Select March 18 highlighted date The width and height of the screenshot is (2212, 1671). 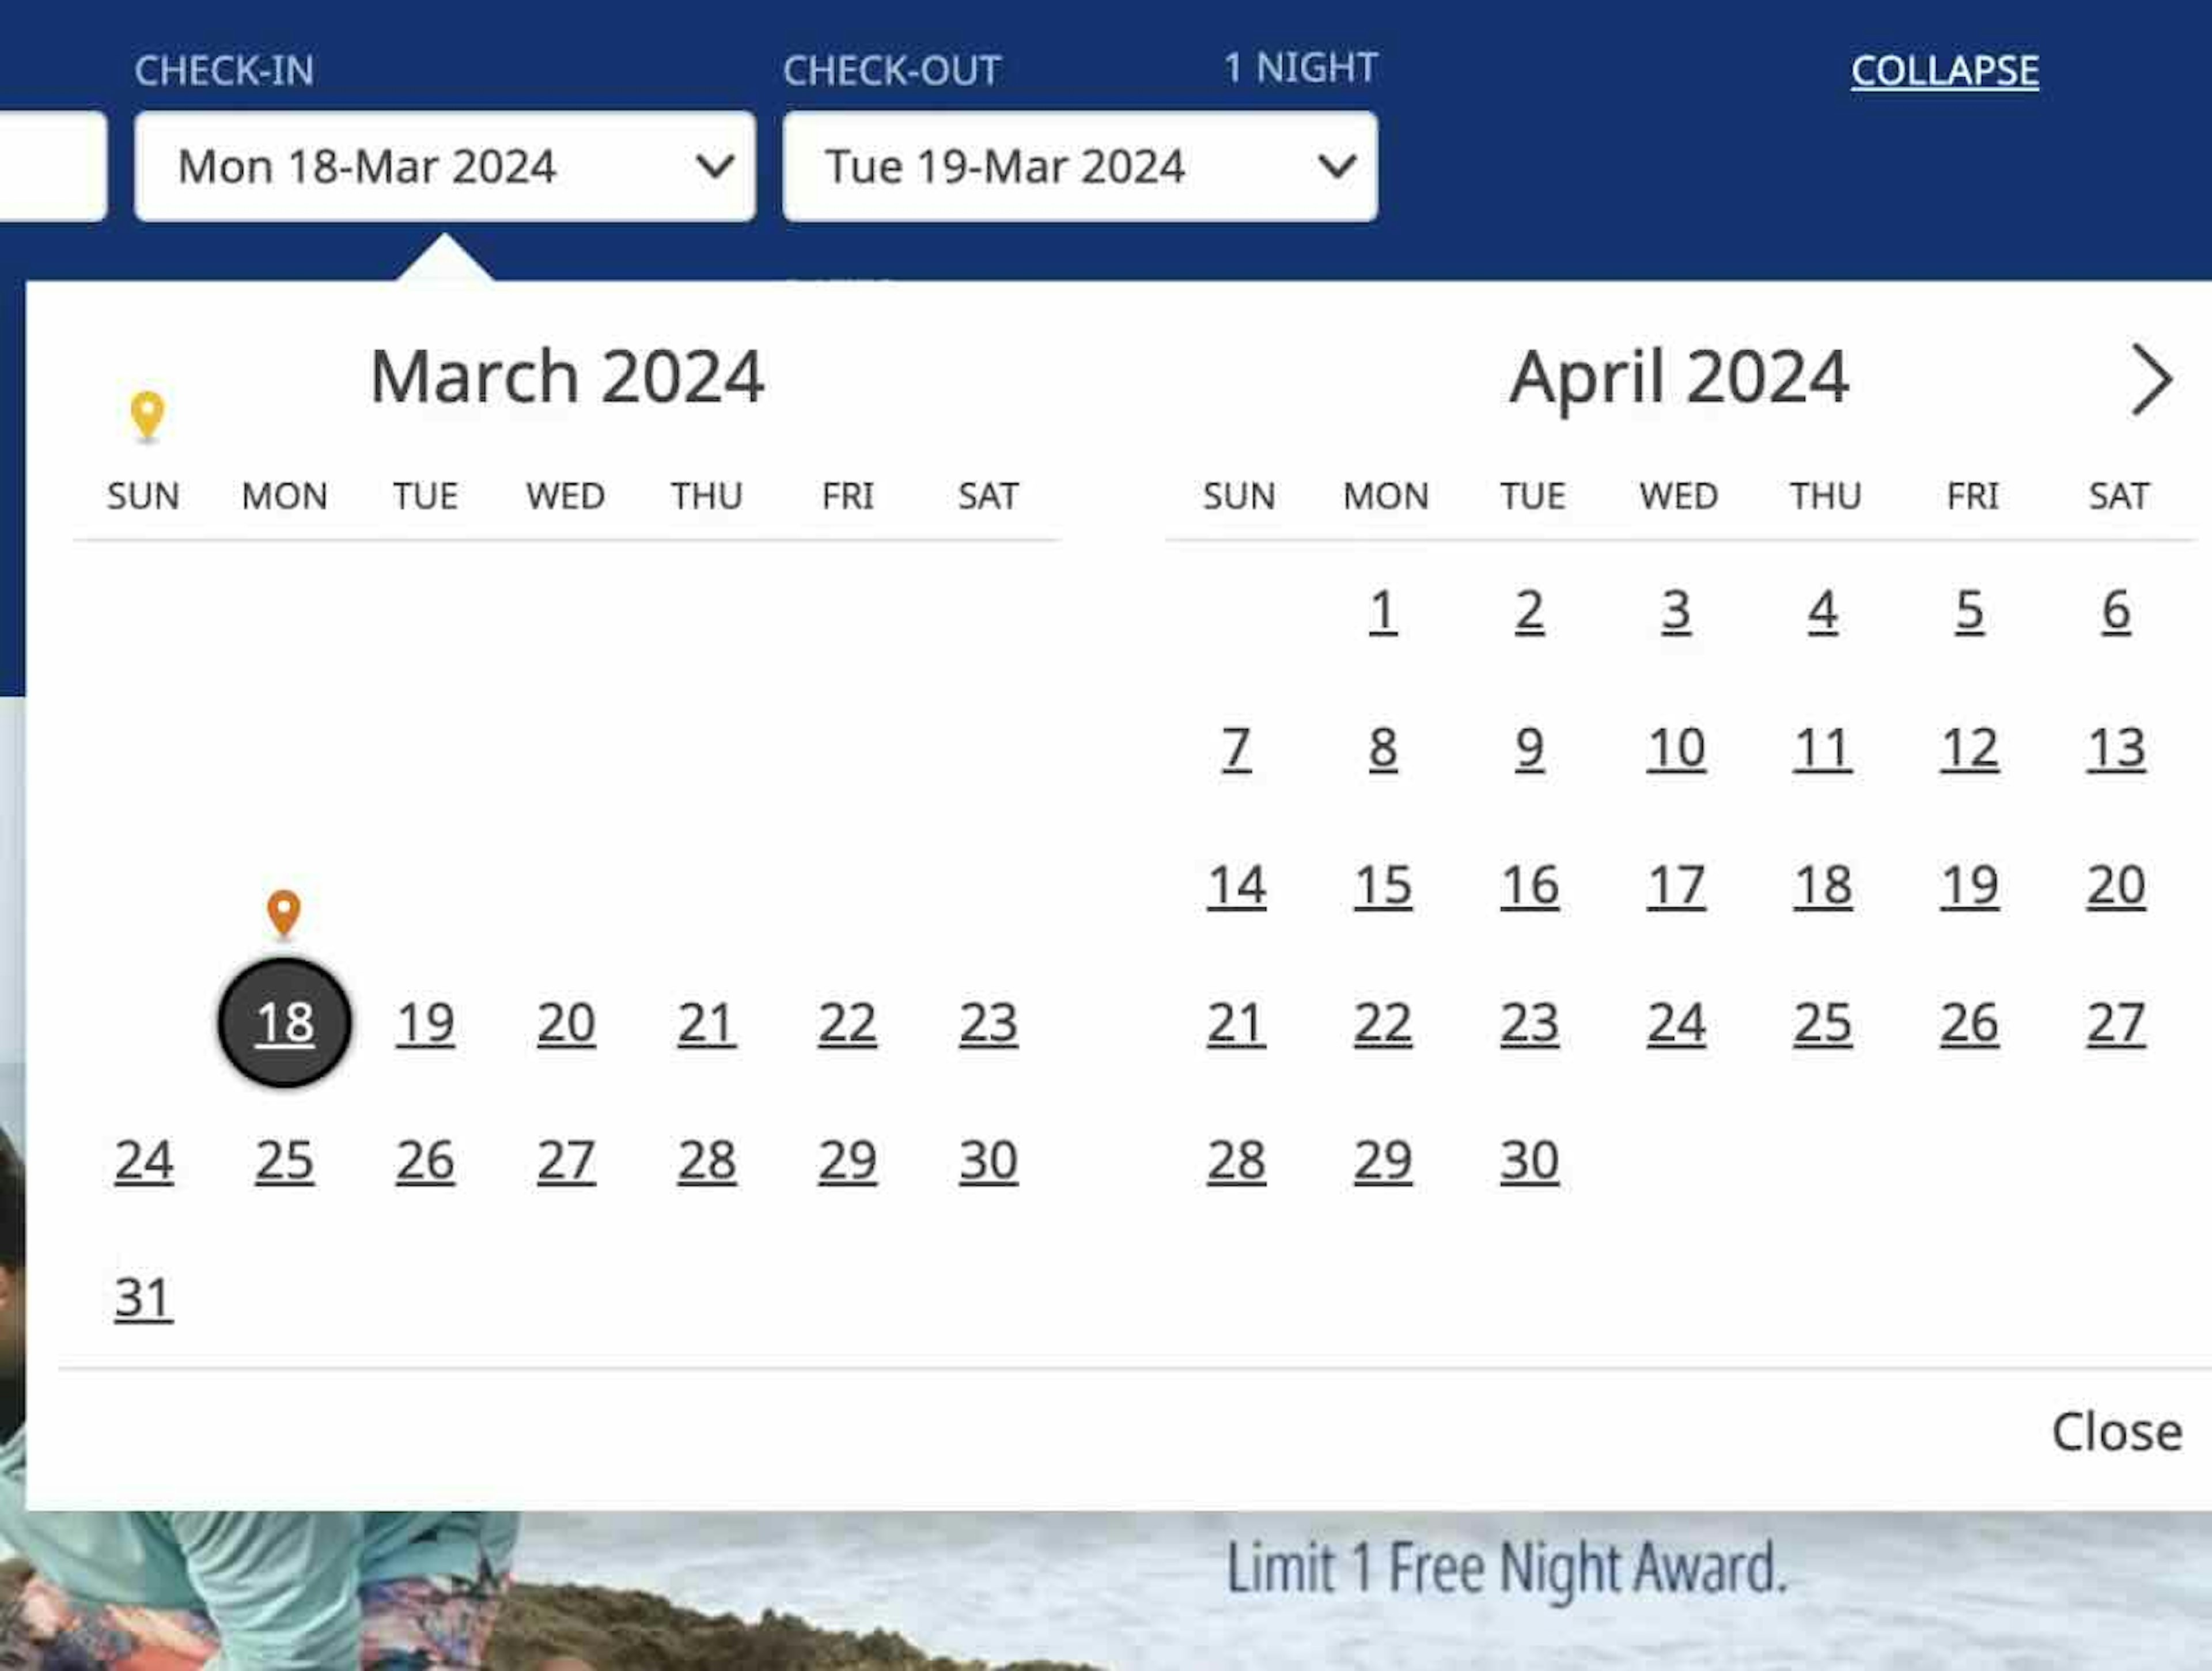284,1022
